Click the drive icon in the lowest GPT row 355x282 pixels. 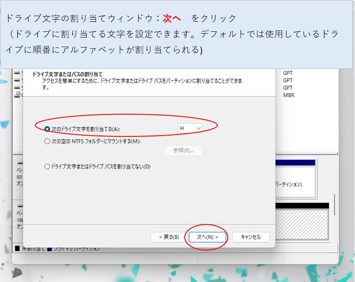tap(17, 88)
